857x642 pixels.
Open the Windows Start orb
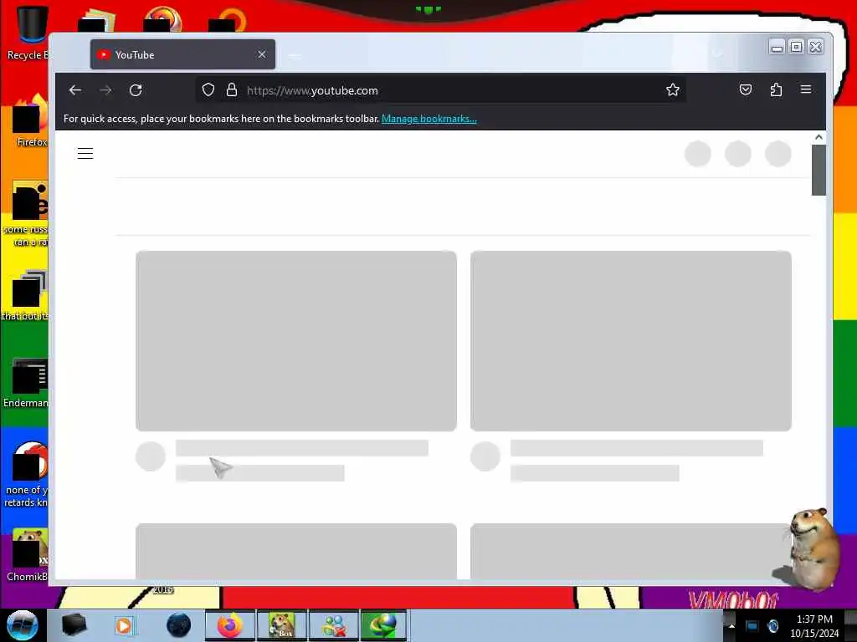point(23,625)
